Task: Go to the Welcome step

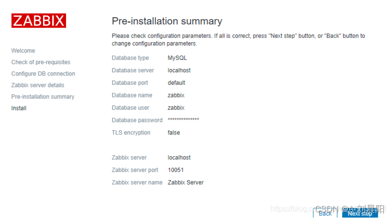Action: click(x=23, y=51)
